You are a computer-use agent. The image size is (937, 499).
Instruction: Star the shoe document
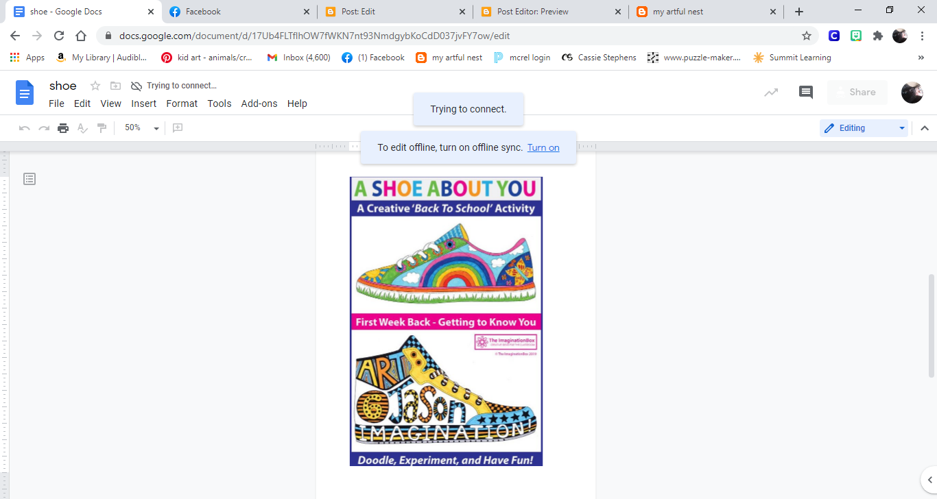[x=95, y=86]
